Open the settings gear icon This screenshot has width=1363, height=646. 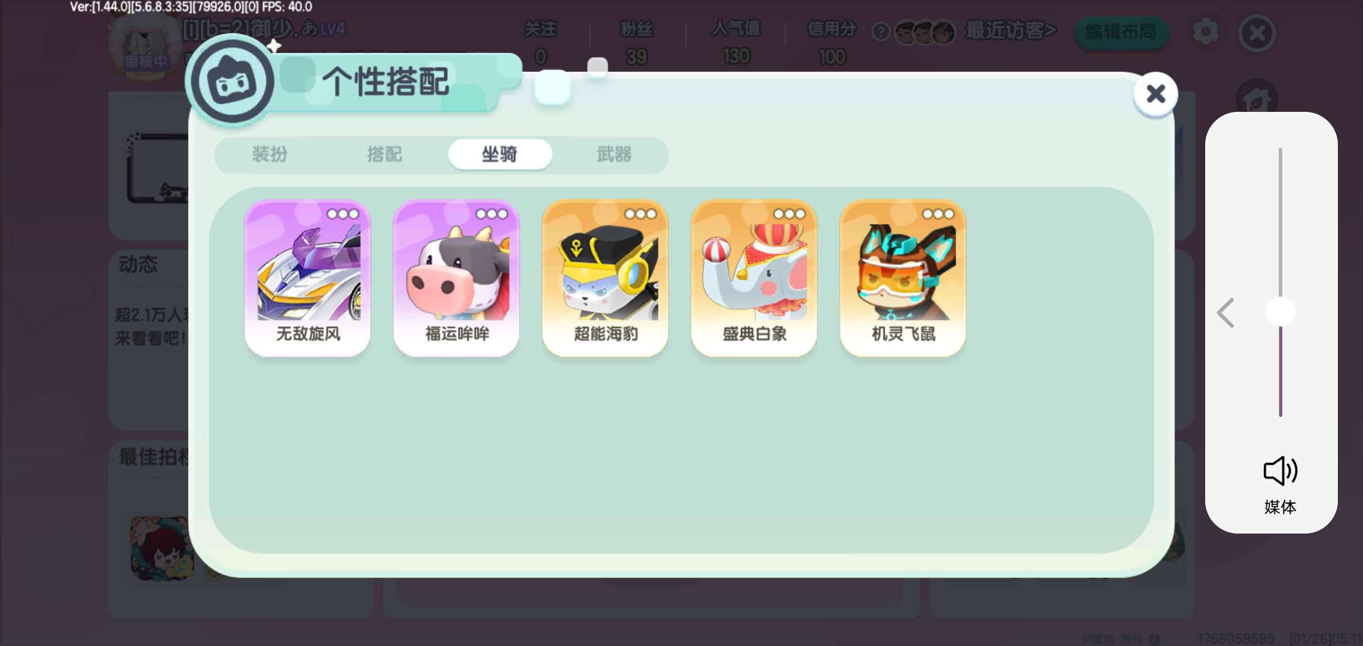coord(1205,32)
